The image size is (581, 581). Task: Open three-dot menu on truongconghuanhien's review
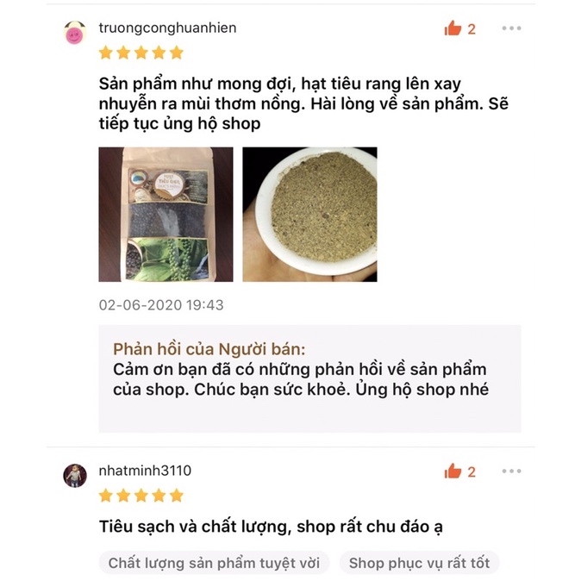(511, 28)
